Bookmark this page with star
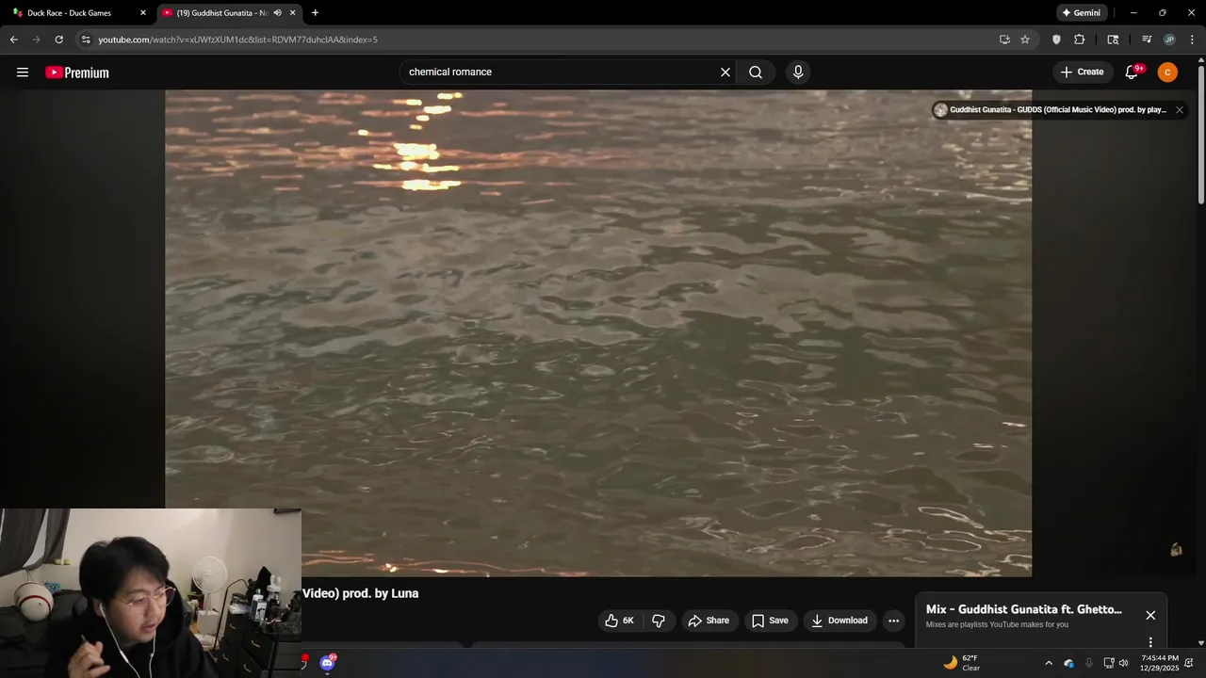The height and width of the screenshot is (678, 1206). click(1025, 40)
